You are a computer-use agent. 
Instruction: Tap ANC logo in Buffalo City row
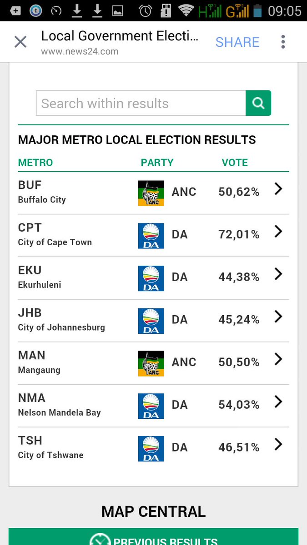151,193
